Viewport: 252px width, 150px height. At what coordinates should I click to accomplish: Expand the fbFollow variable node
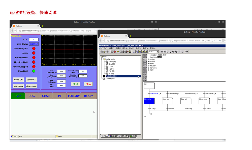pos(148,68)
